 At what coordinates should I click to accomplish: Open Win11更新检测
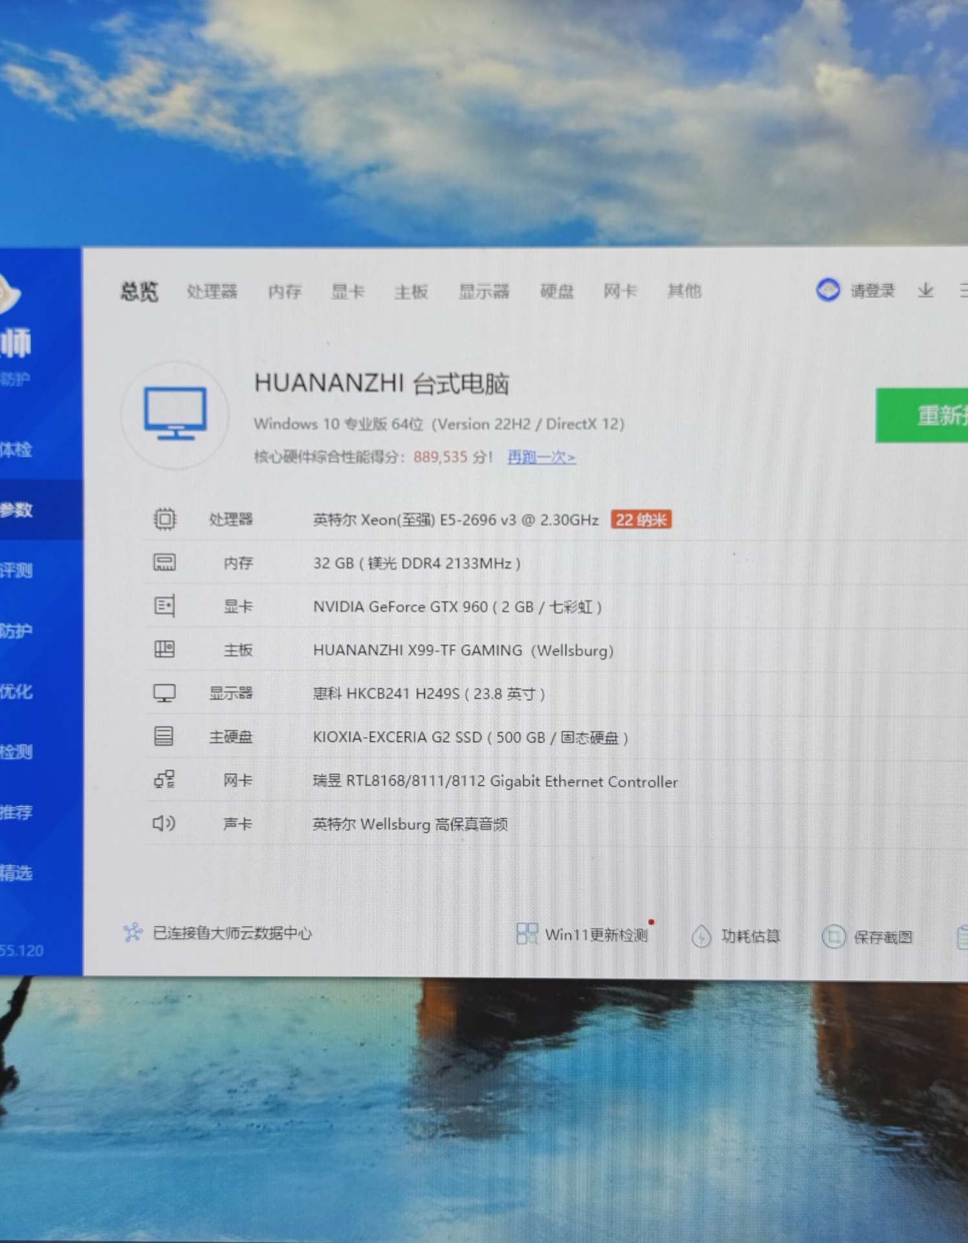coord(596,935)
